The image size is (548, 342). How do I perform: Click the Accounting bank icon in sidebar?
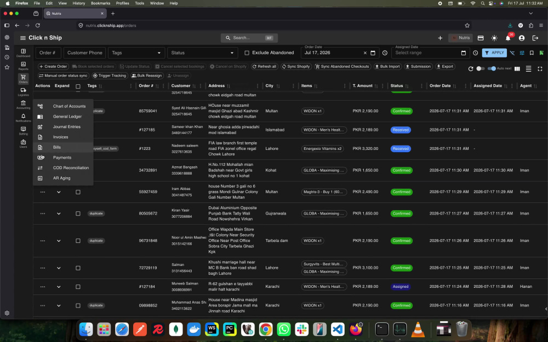click(x=23, y=105)
